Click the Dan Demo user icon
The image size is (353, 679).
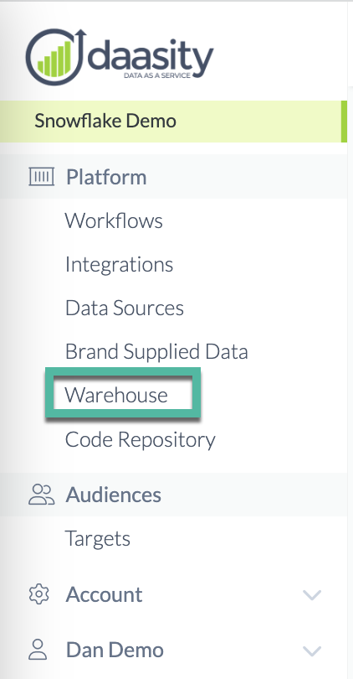tap(38, 650)
